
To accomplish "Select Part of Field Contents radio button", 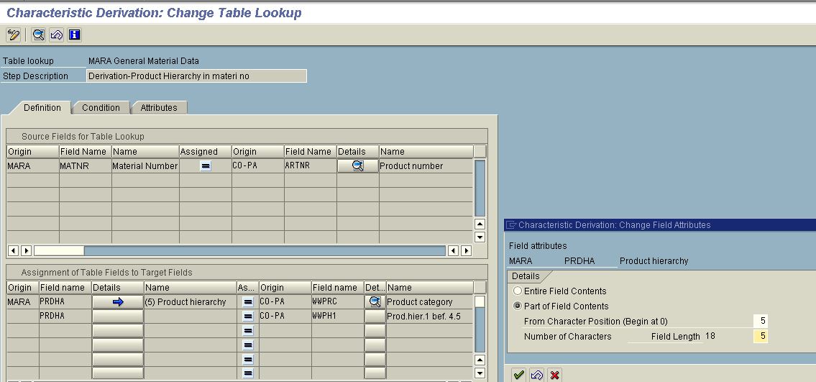I will [x=518, y=306].
